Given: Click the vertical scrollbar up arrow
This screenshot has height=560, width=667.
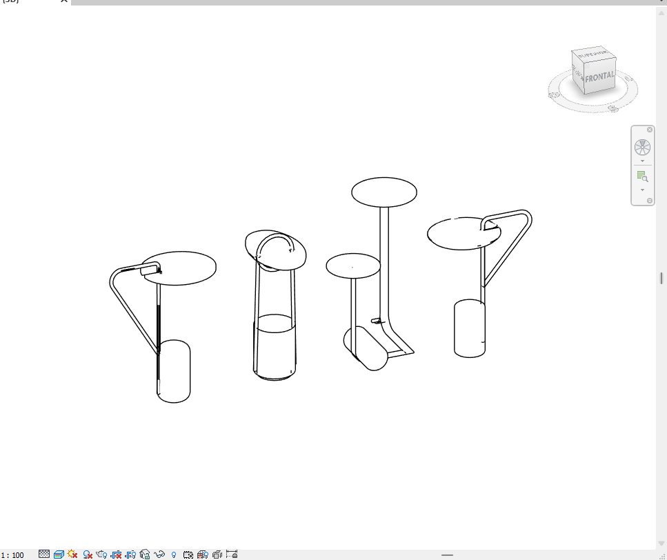Looking at the screenshot, I should 661,13.
